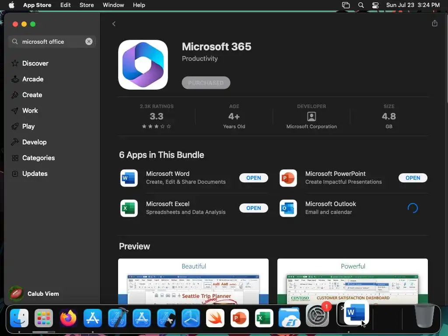Open System Settings from the Dock

click(x=318, y=316)
